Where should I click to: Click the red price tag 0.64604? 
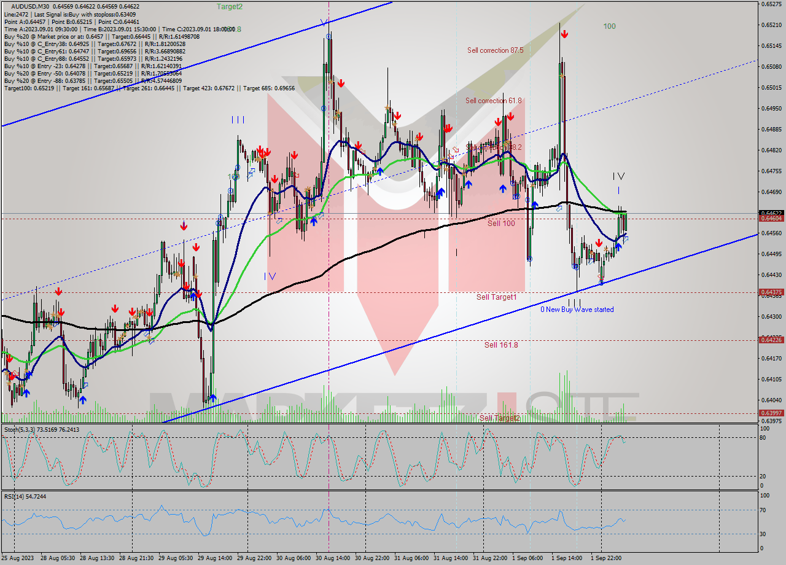(x=771, y=219)
